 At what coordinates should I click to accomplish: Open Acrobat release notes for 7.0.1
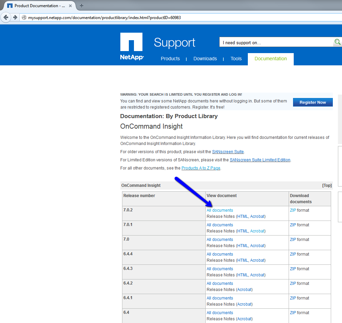tap(257, 231)
